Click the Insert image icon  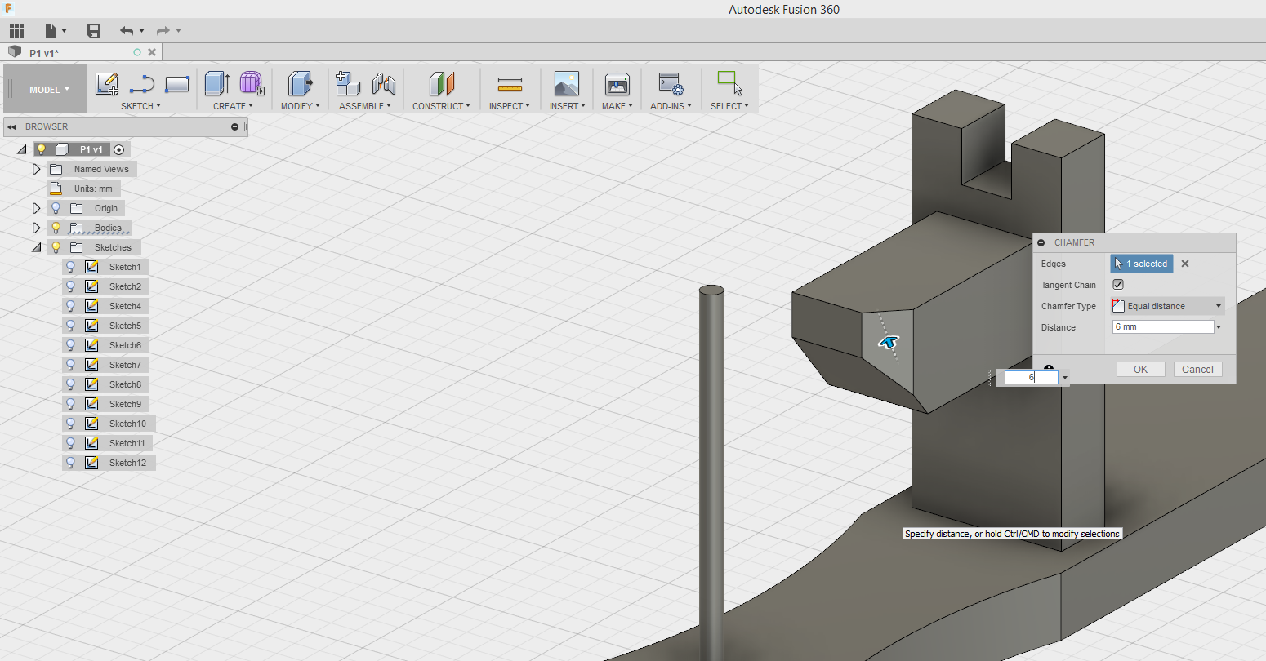[x=566, y=84]
